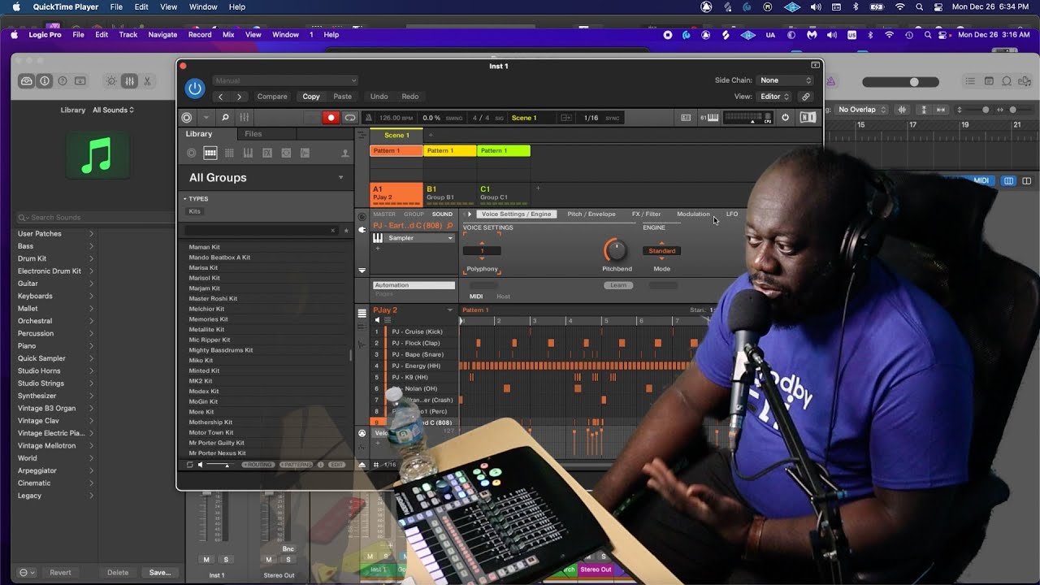Click the Learn button

point(618,285)
